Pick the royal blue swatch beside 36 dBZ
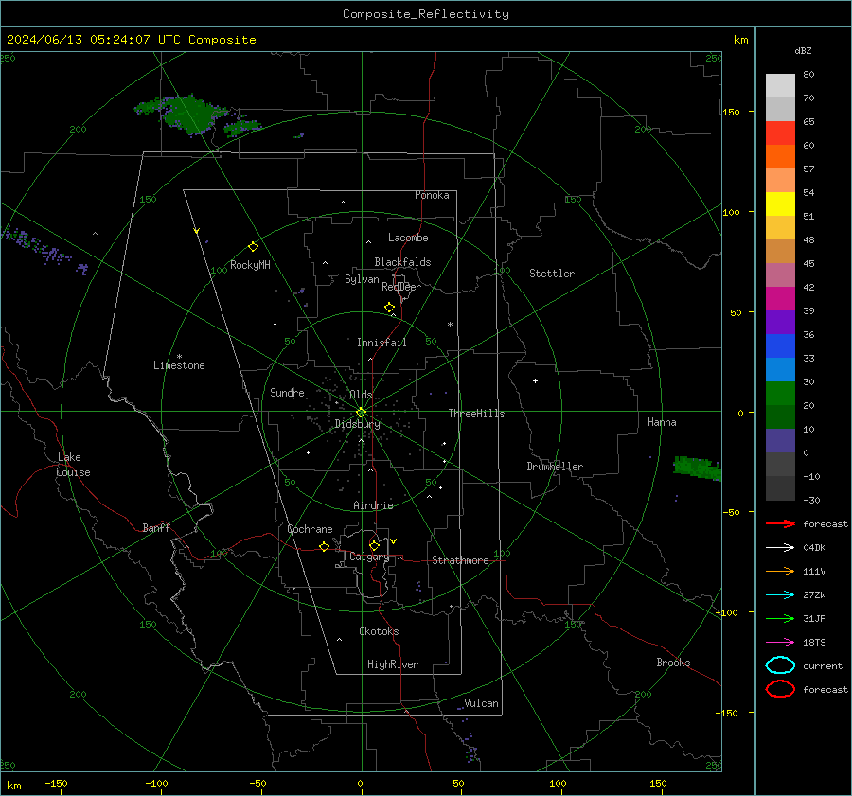Image resolution: width=852 pixels, height=796 pixels. pos(780,345)
